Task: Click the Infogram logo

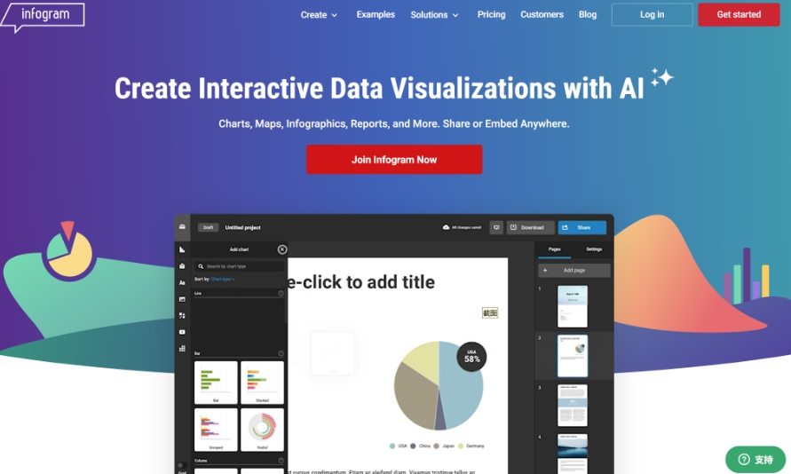Action: [43, 17]
